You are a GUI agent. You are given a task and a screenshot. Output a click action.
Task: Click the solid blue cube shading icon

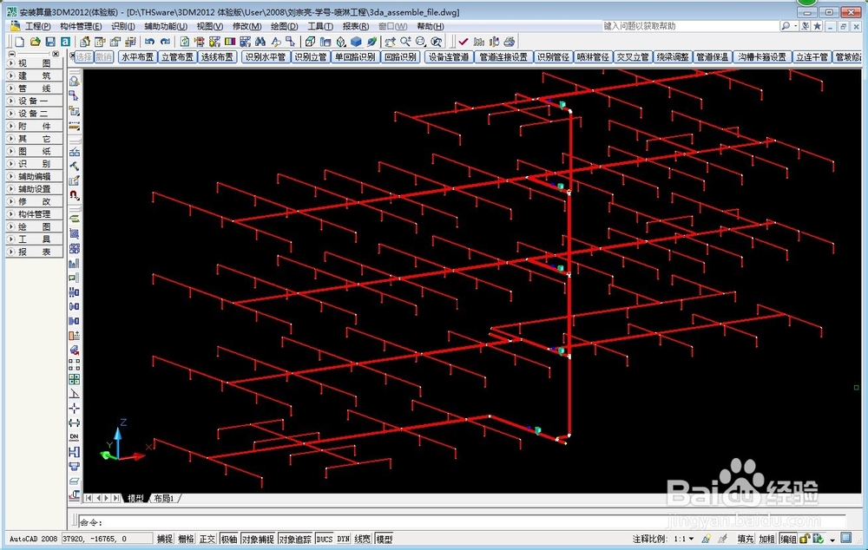click(x=356, y=42)
